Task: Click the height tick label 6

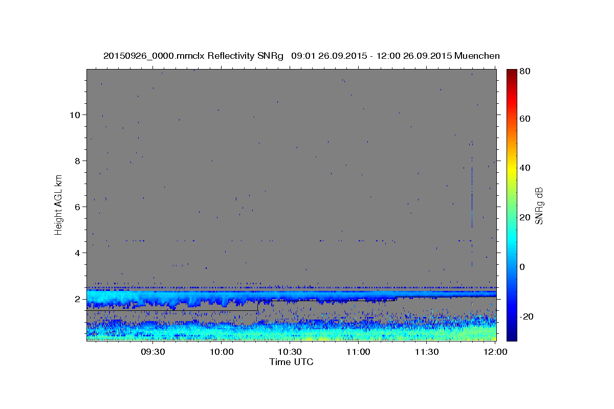Action: pyautogui.click(x=78, y=207)
